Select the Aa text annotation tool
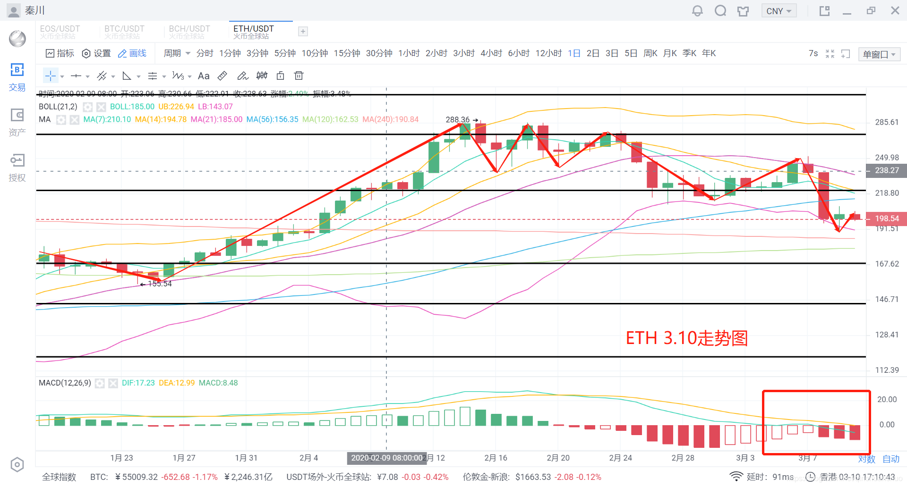The width and height of the screenshot is (907, 487). 204,76
